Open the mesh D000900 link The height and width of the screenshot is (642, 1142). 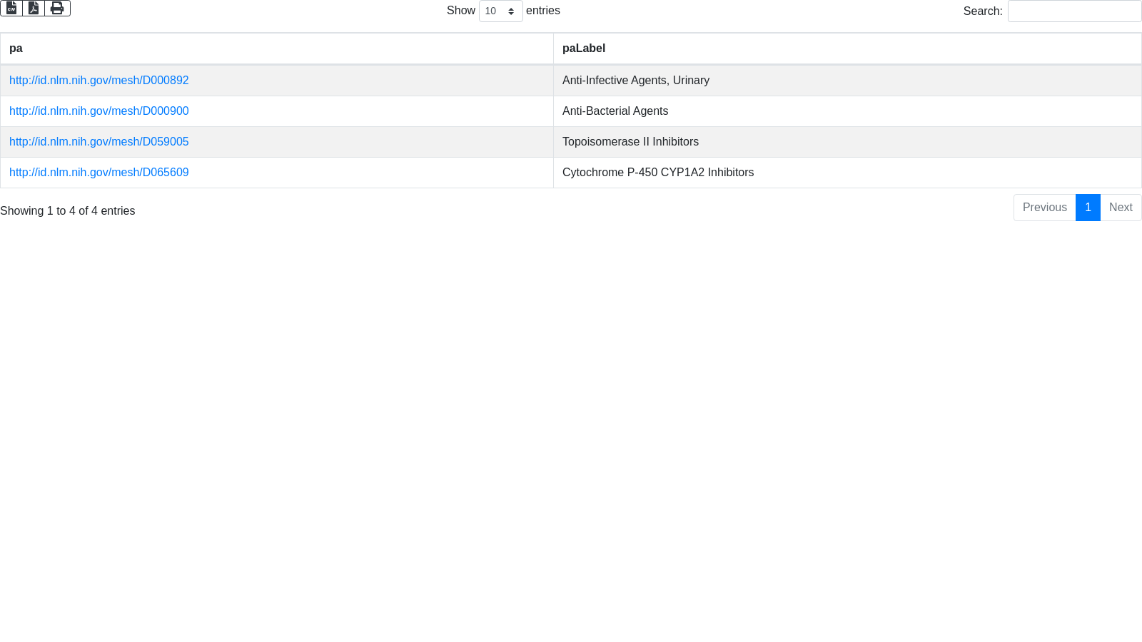pos(99,111)
